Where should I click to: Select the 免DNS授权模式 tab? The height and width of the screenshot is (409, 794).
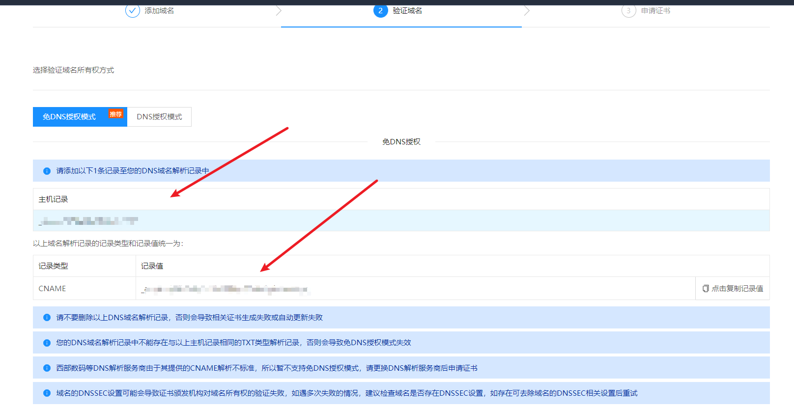click(x=80, y=117)
